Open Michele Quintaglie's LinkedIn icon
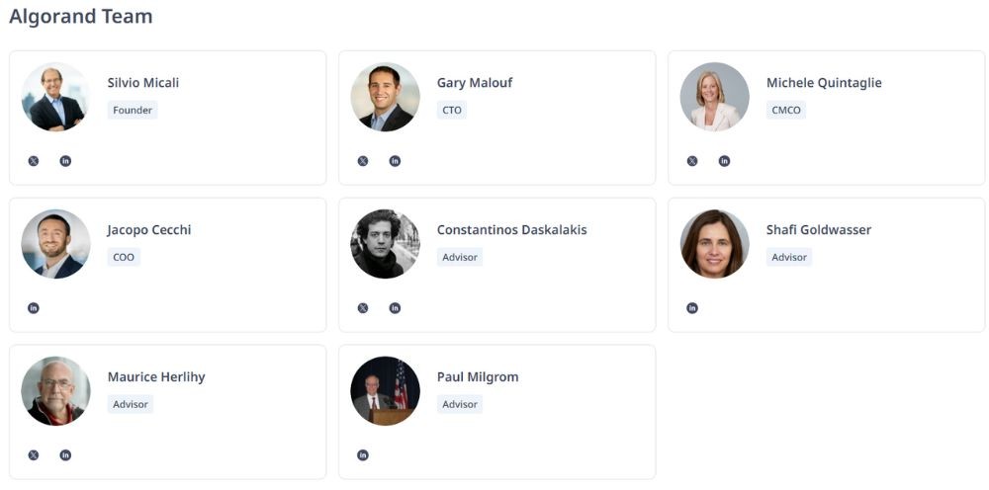 coord(724,161)
